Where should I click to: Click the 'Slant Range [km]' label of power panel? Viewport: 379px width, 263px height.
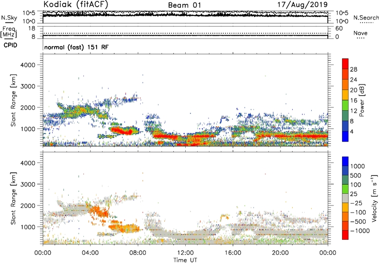point(13,100)
